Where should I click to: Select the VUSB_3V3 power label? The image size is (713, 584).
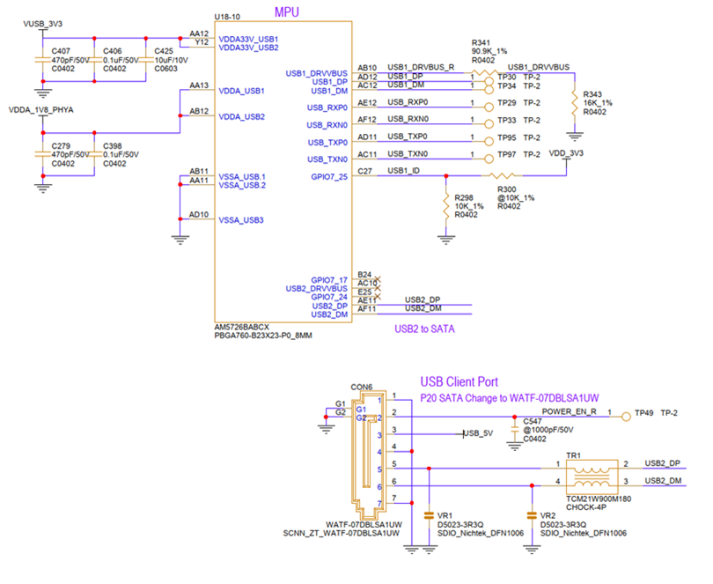(x=43, y=24)
